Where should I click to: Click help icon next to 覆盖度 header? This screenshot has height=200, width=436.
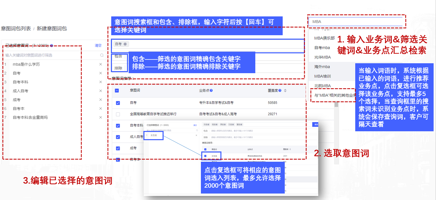(x=280, y=91)
